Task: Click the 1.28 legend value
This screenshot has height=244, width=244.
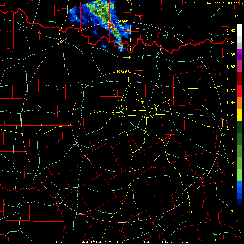Action: tap(231, 115)
